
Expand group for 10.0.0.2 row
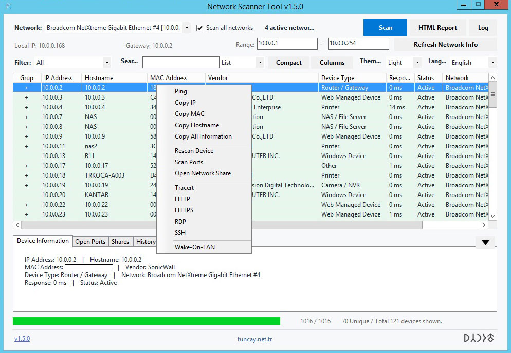(27, 88)
